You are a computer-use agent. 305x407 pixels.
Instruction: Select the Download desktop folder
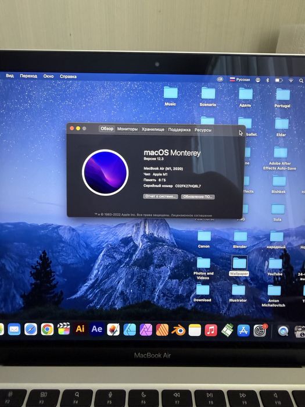pos(202,293)
